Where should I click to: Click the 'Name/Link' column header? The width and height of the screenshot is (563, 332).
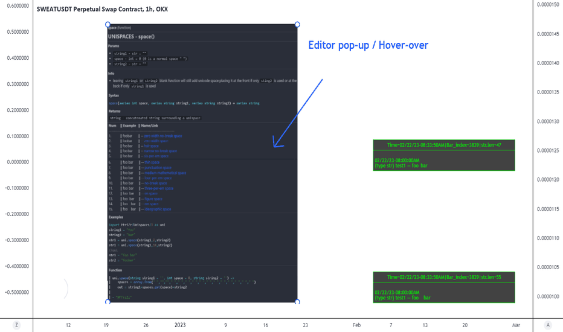click(149, 126)
